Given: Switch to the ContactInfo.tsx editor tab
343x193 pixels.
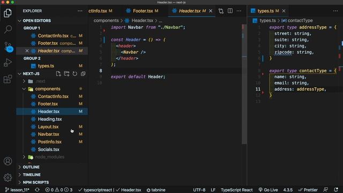Looking at the screenshot, I should click(x=100, y=11).
